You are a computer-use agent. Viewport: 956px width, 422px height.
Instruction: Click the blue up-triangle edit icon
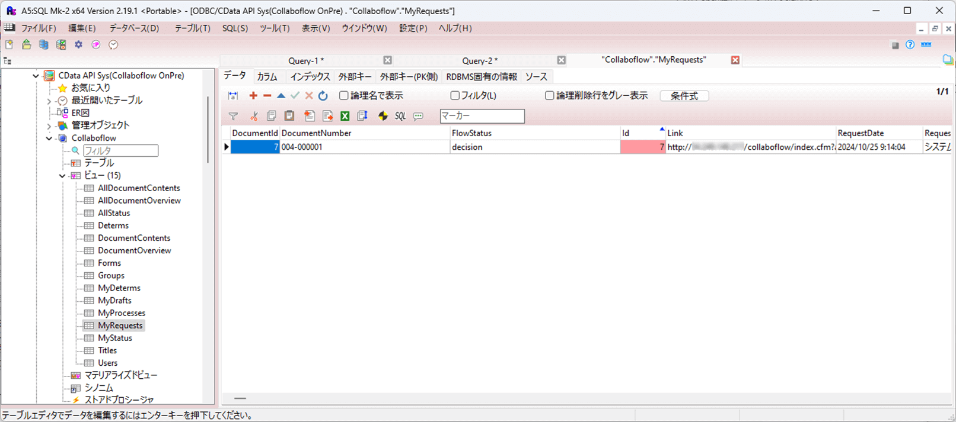pyautogui.click(x=281, y=95)
